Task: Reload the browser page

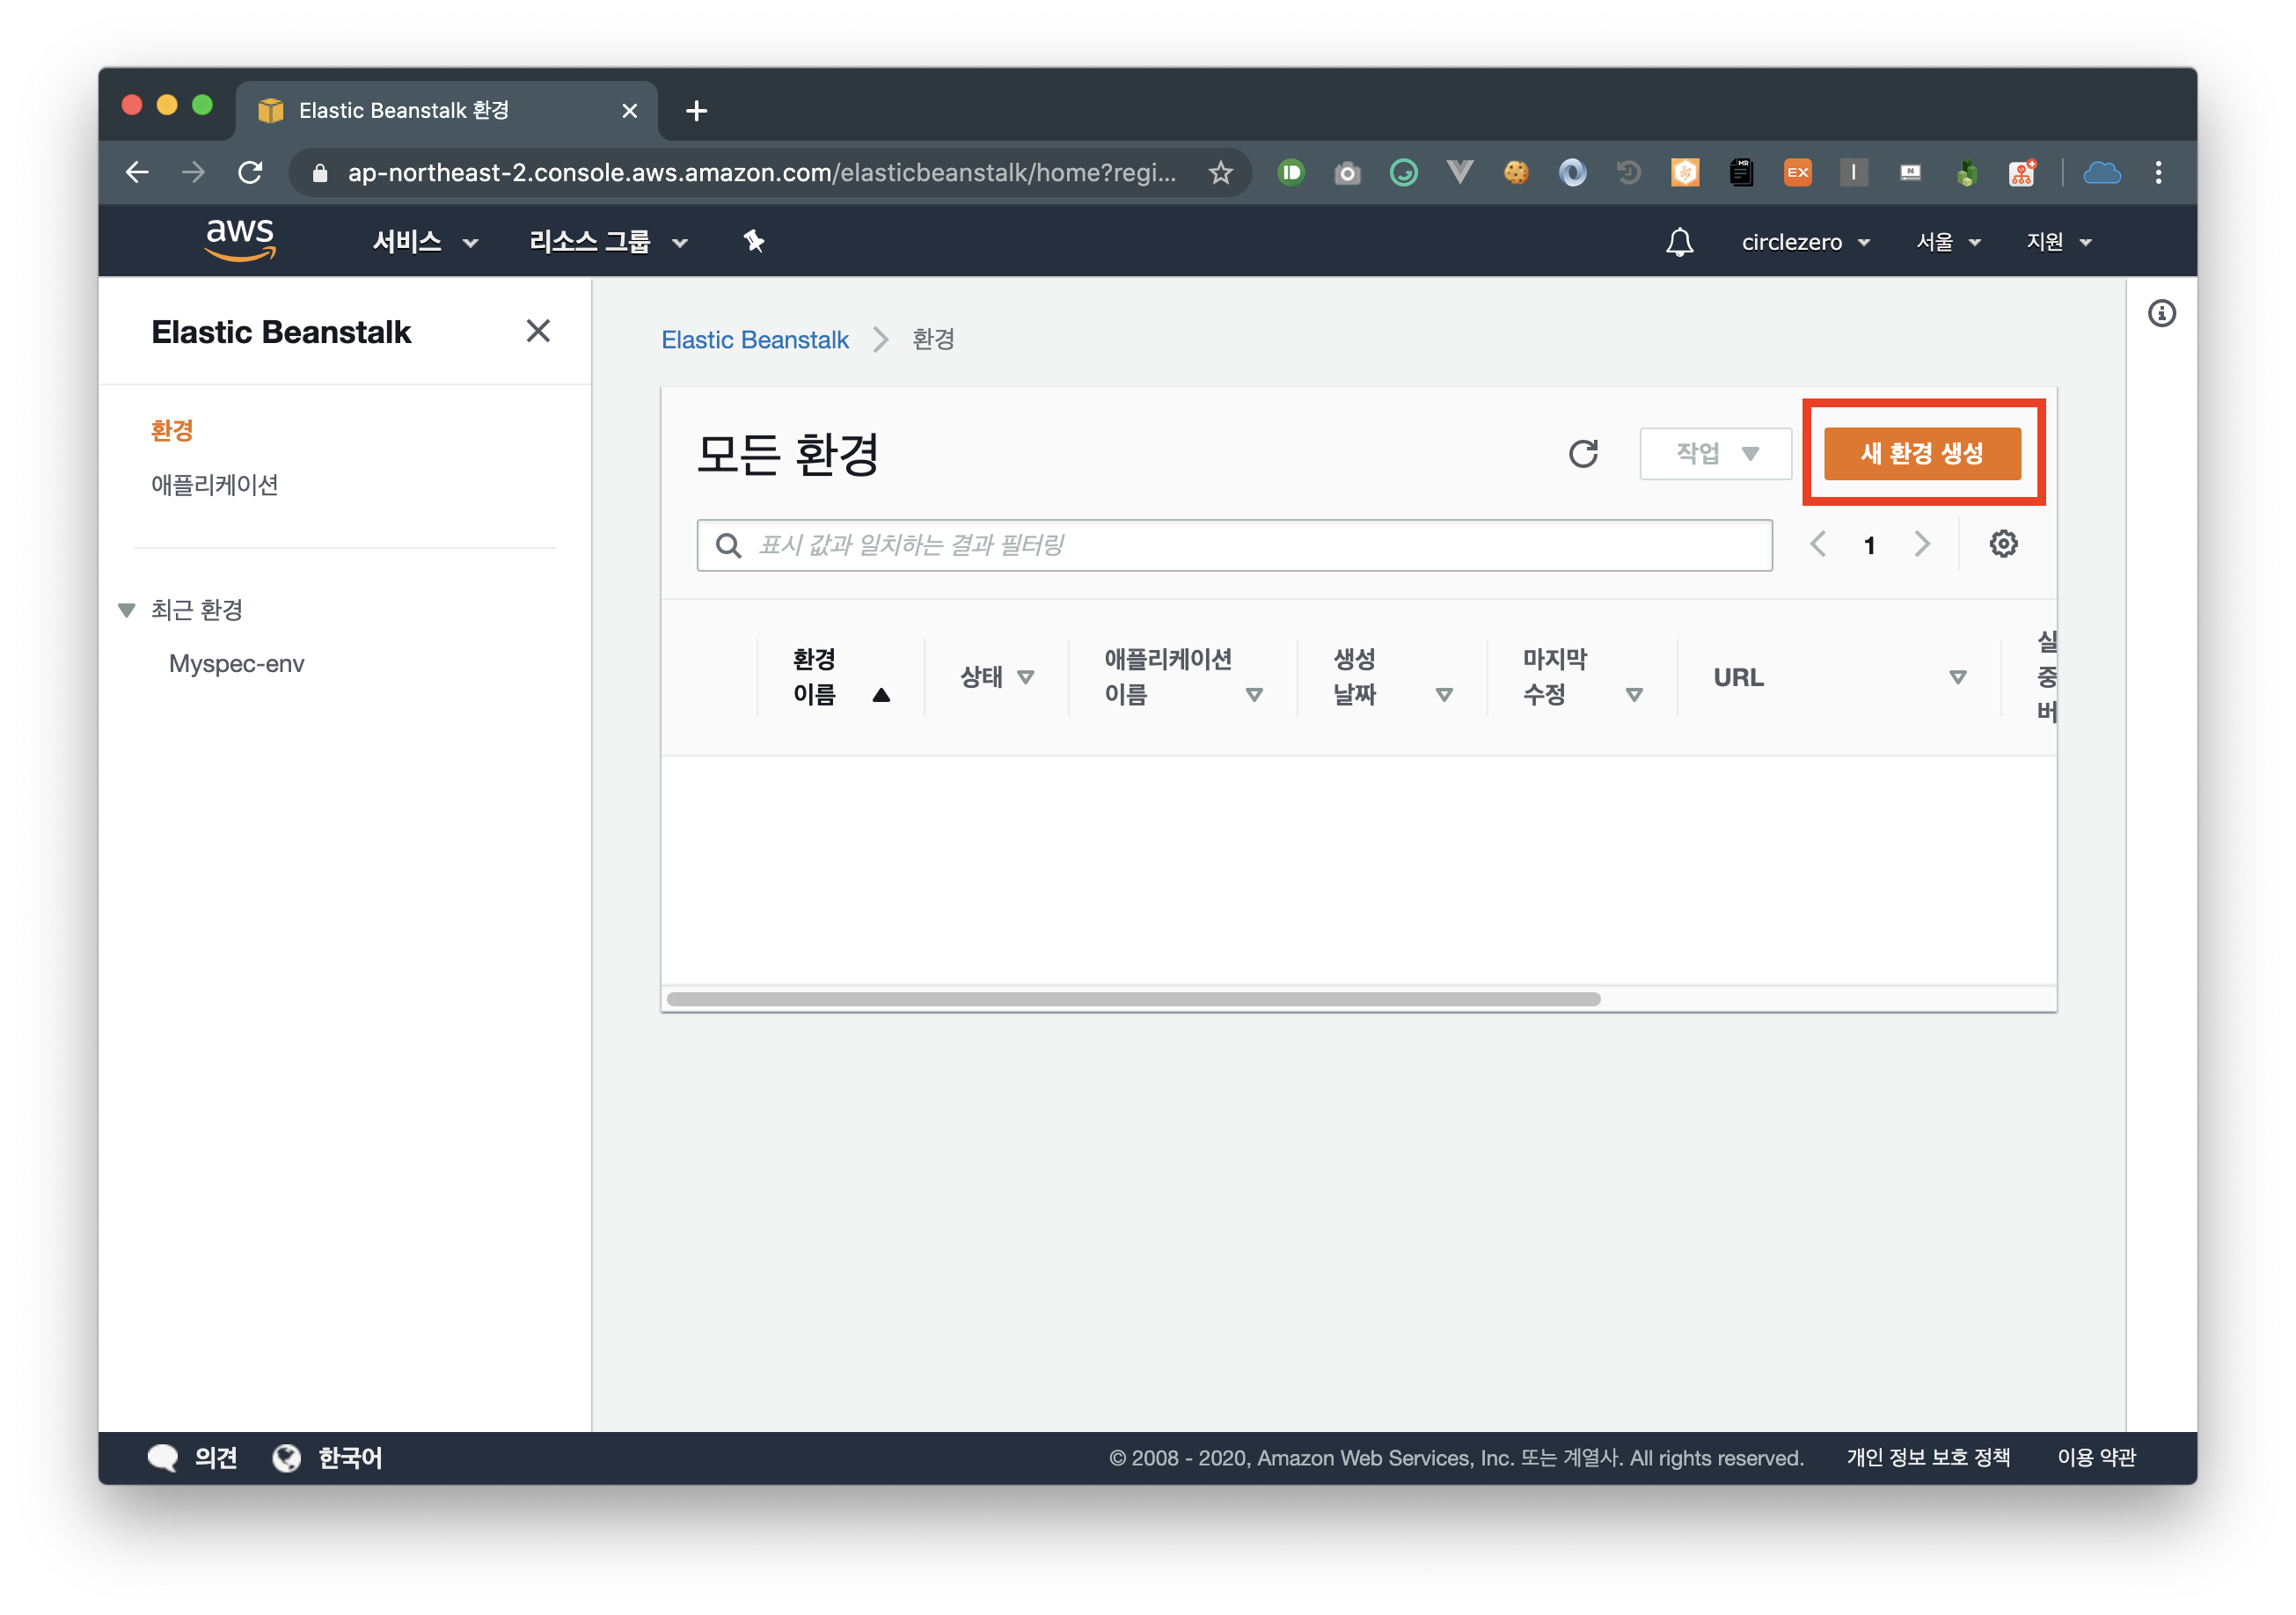Action: (250, 173)
